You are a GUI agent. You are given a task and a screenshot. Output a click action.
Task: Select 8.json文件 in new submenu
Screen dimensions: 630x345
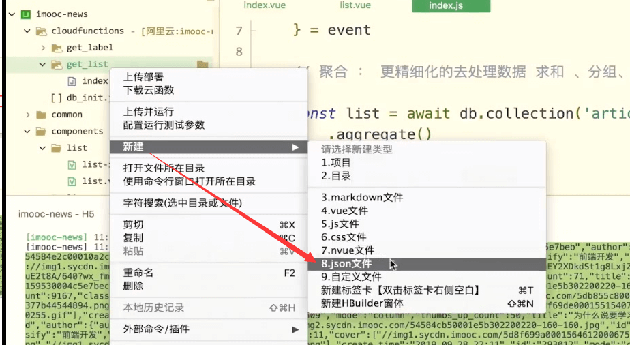pyautogui.click(x=427, y=264)
